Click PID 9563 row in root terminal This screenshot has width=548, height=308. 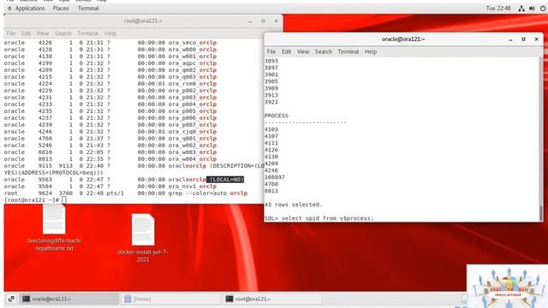(x=124, y=180)
